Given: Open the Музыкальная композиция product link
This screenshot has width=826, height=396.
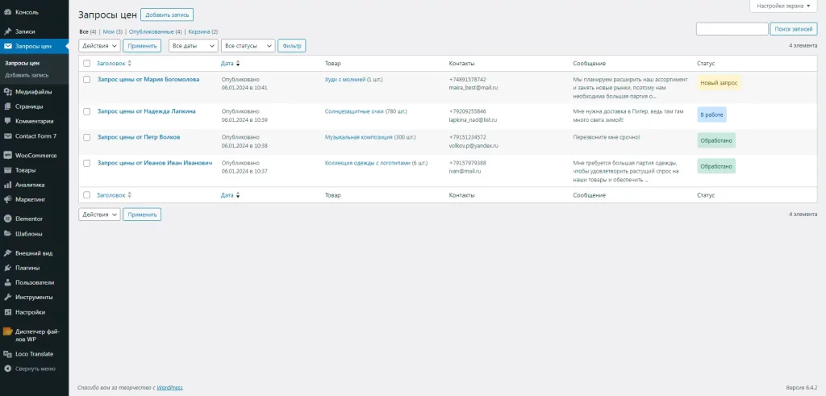Looking at the screenshot, I should pos(359,137).
